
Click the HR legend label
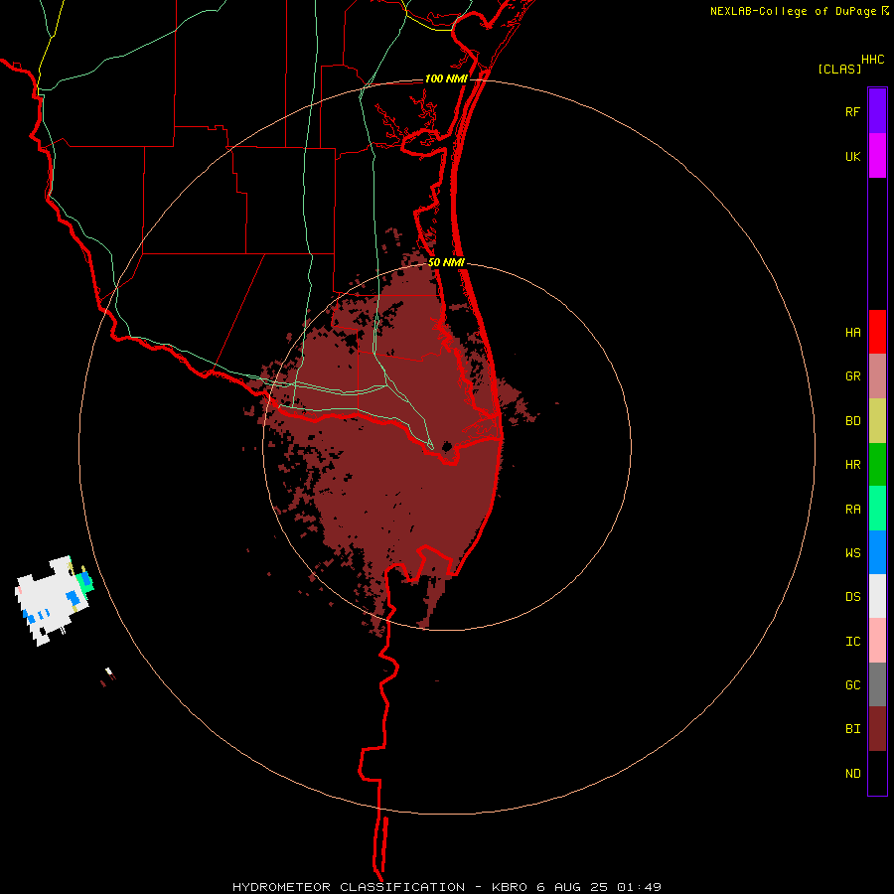coord(852,465)
